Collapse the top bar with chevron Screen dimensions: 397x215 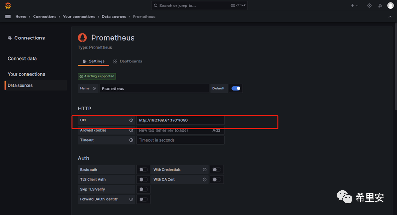point(390,17)
